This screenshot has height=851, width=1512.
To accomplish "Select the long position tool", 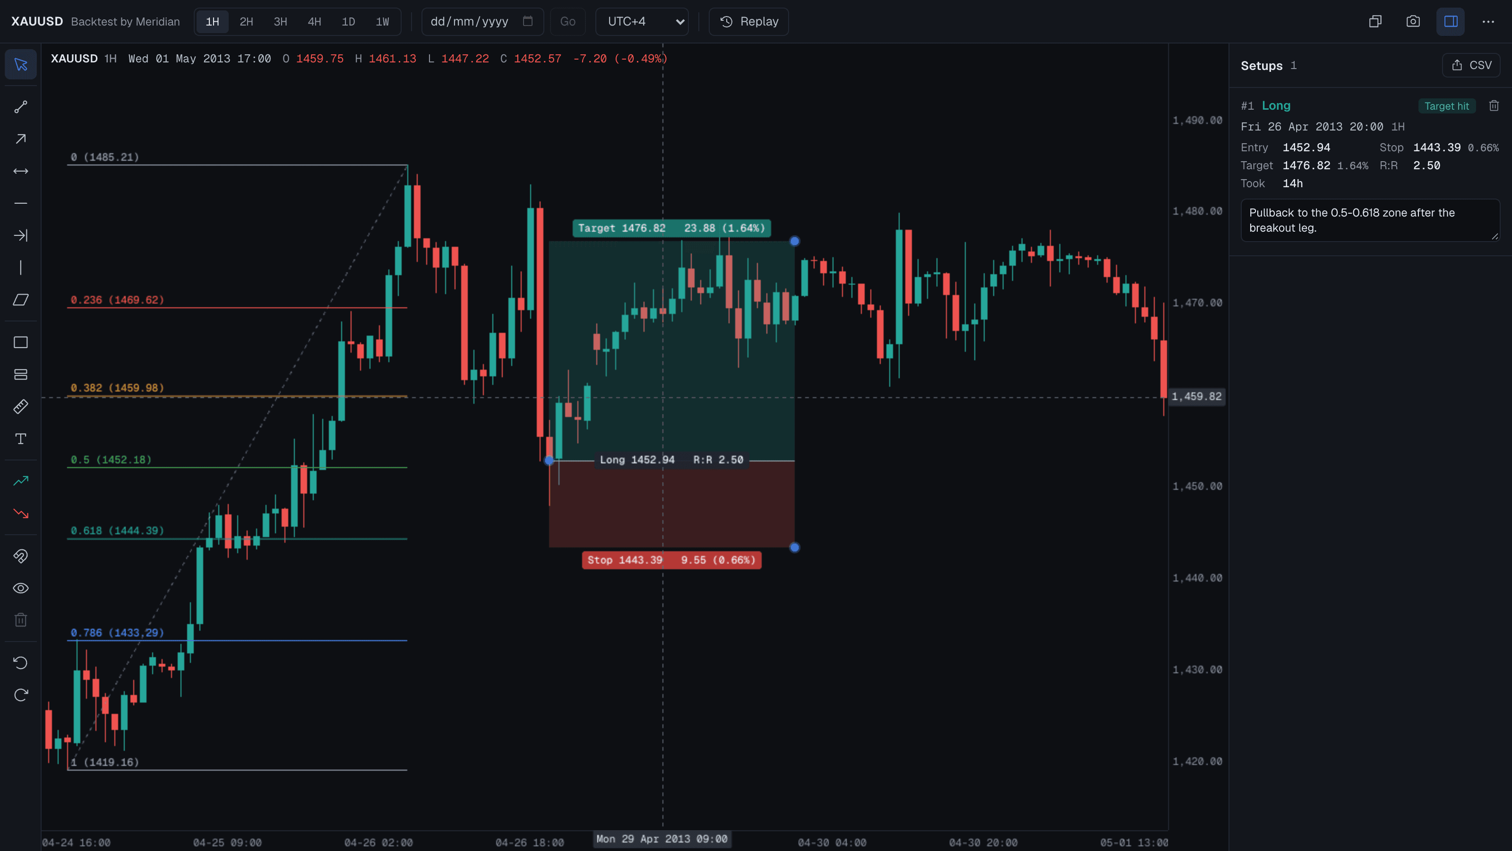I will pos(20,481).
